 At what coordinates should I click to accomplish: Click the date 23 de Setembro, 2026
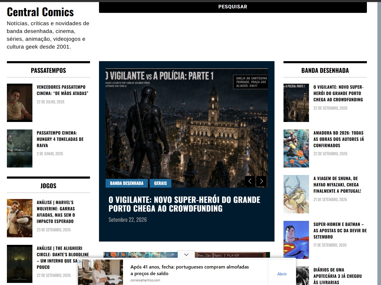[54, 230]
